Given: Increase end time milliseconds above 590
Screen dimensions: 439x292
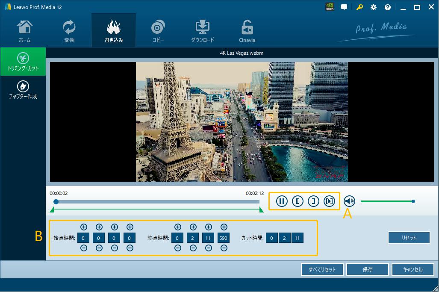Looking at the screenshot, I should [x=224, y=227].
